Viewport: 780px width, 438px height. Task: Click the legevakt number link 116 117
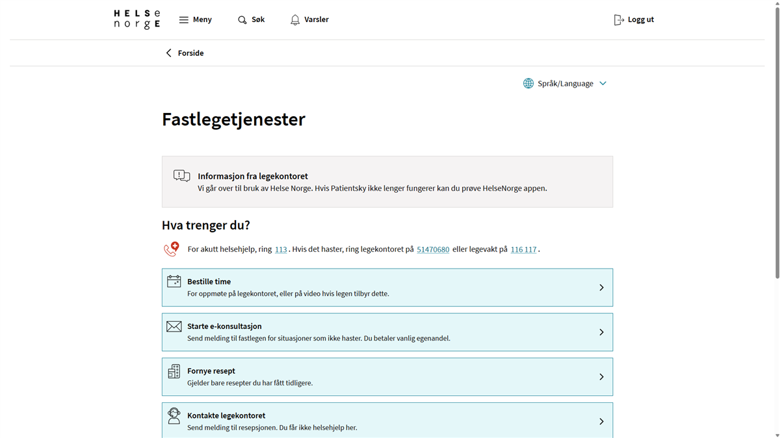point(523,250)
